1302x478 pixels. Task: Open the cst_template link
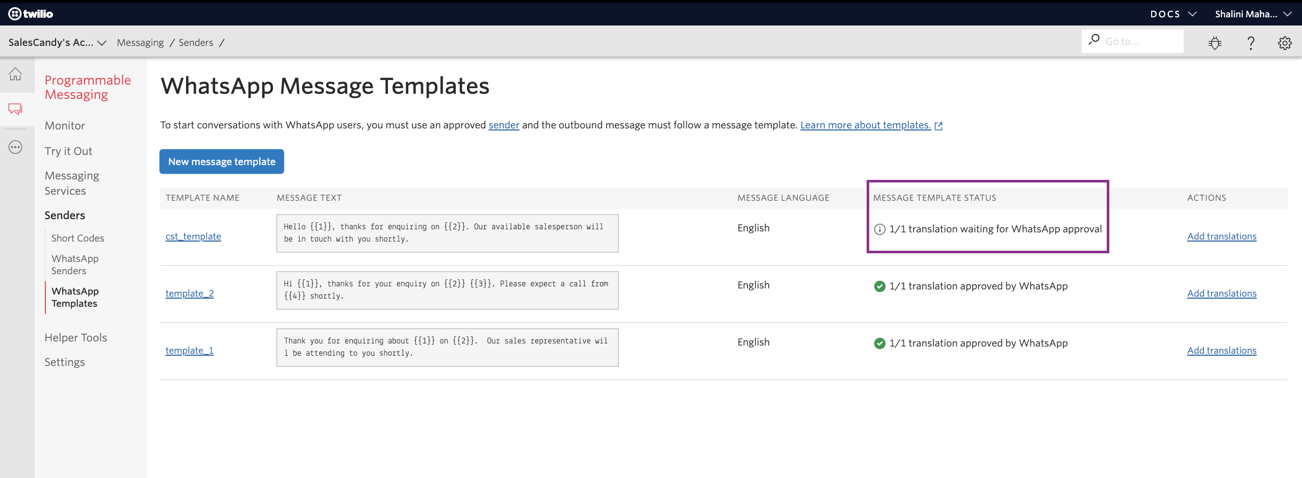(x=193, y=236)
